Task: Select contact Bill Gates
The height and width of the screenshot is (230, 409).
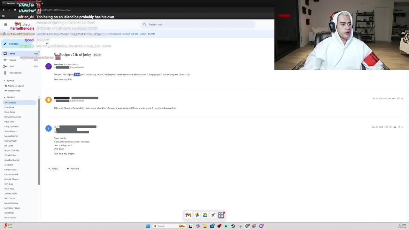Action: click(x=9, y=146)
